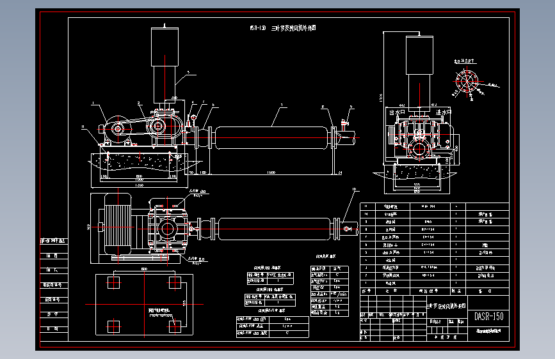Viewport: 555px width, 359px height.
Task: Click the drawing title text at top center
Action: [282, 28]
